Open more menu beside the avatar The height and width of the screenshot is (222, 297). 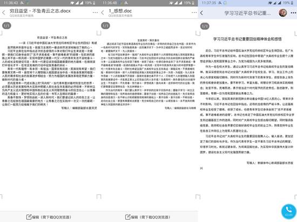pyautogui.click(x=293, y=13)
